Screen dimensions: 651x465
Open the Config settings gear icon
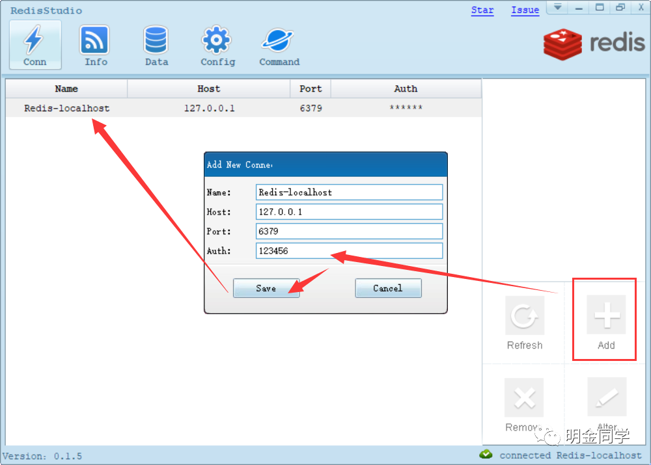click(x=217, y=44)
